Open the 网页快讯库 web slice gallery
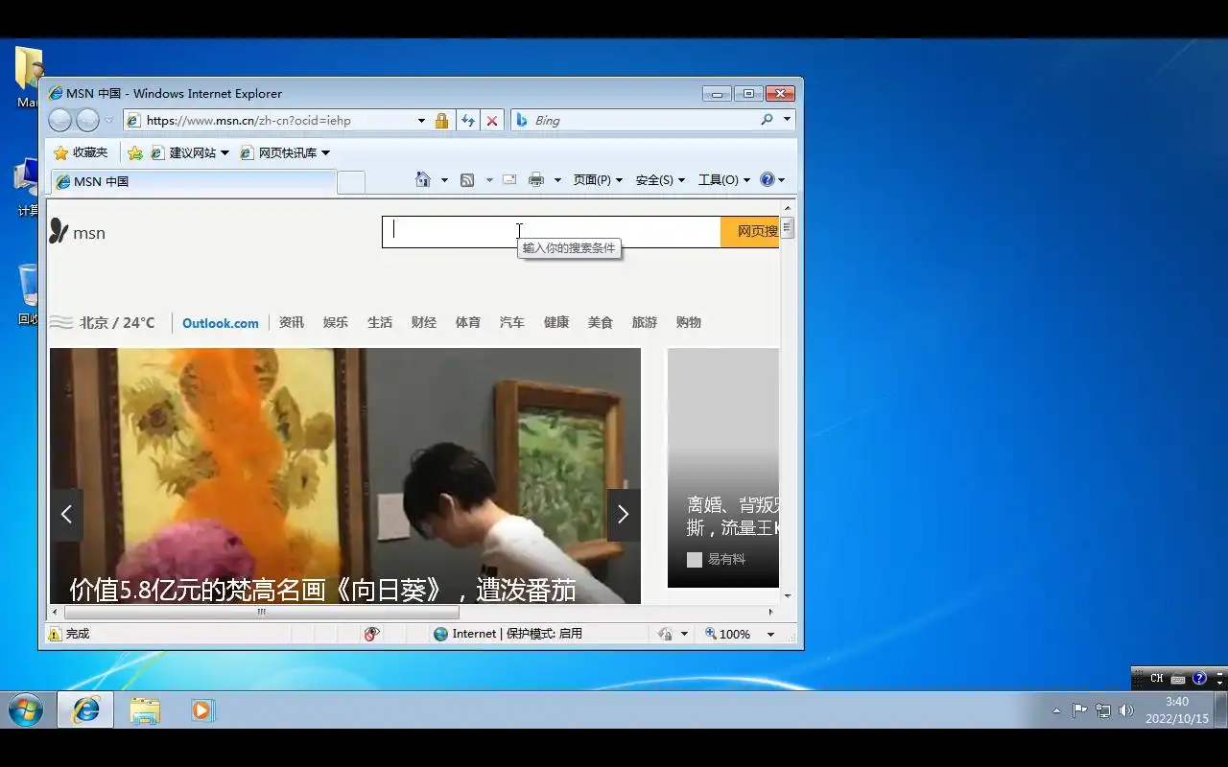The height and width of the screenshot is (767, 1228). 284,152
